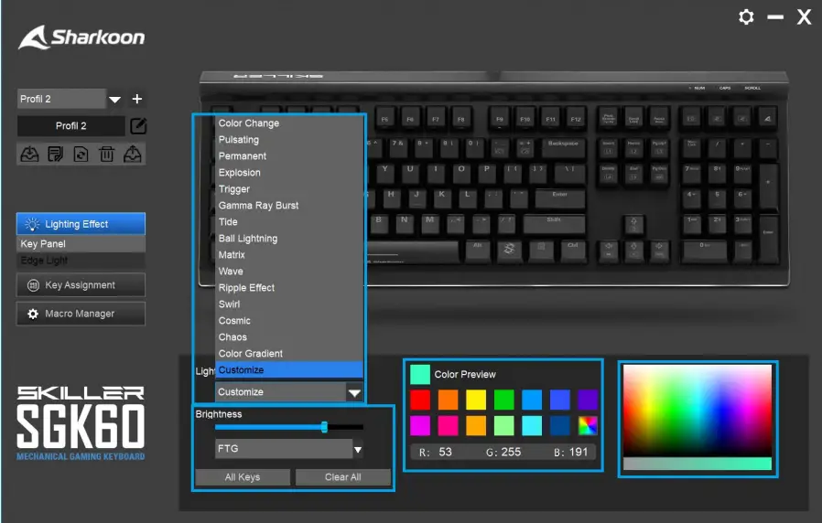Select Color Change effect

tap(248, 123)
